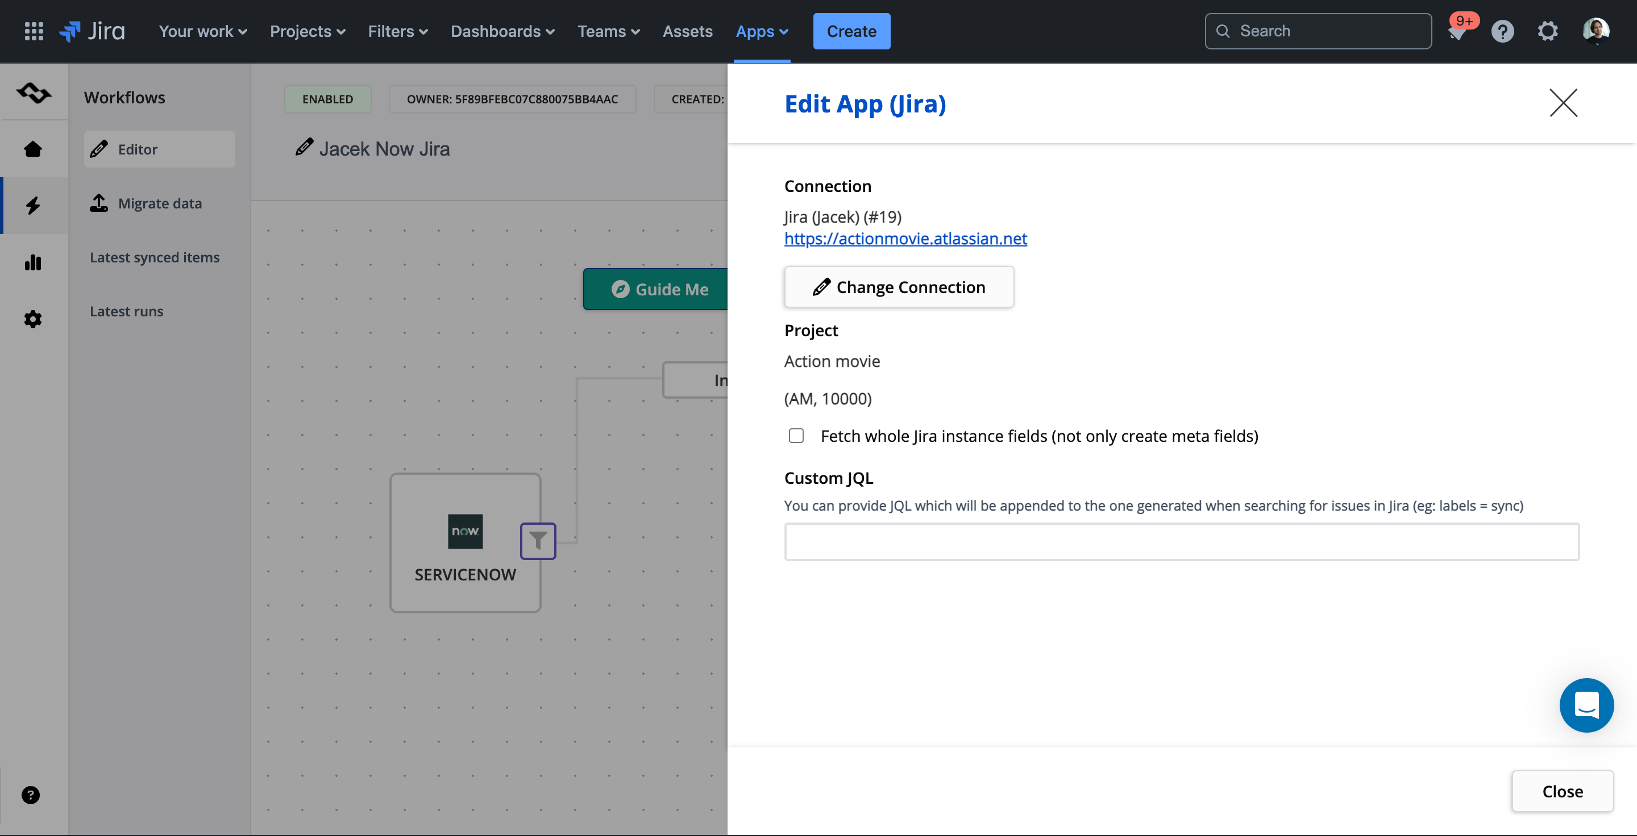Viewport: 1637px width, 836px height.
Task: Click the Jira logo
Action: (x=92, y=31)
